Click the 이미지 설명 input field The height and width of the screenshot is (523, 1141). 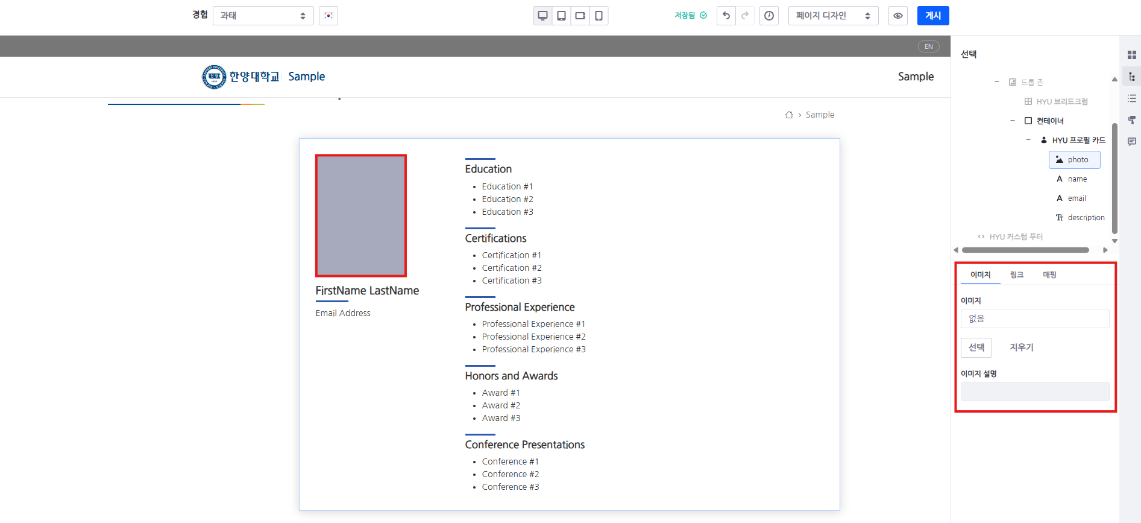[1034, 391]
